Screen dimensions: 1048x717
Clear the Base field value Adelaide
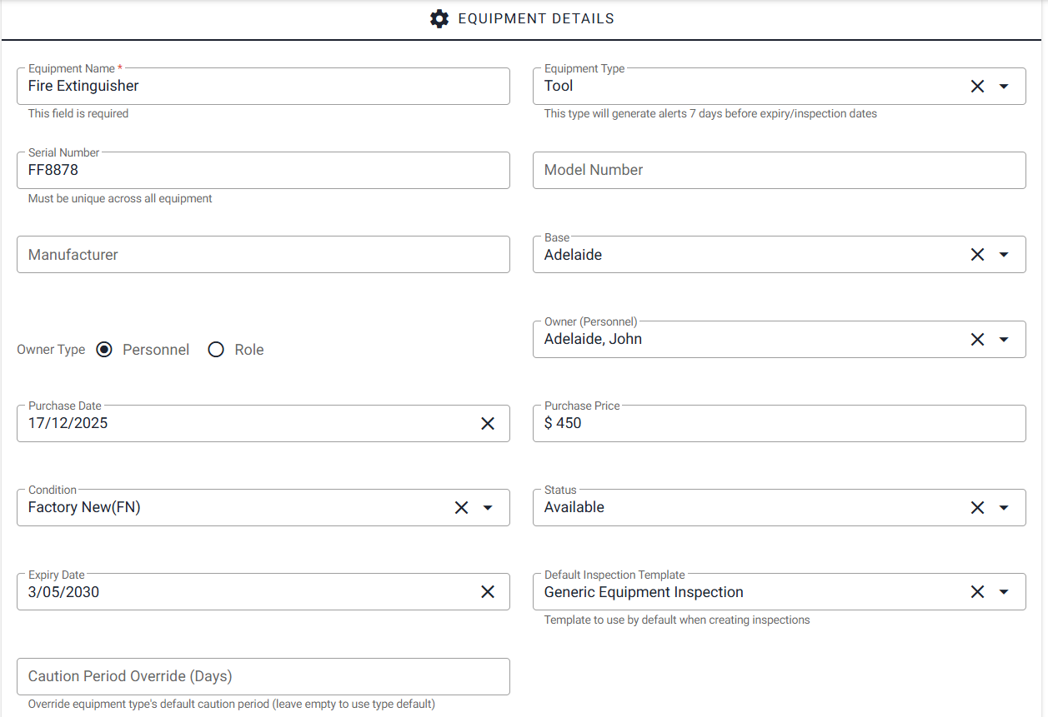tap(977, 255)
